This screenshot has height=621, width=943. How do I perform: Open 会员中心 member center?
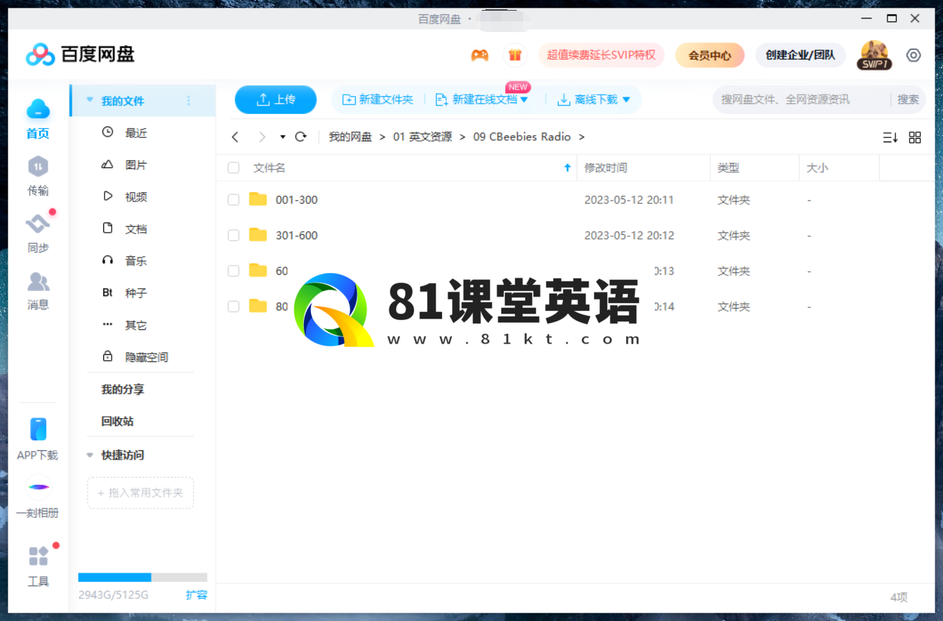pyautogui.click(x=710, y=55)
